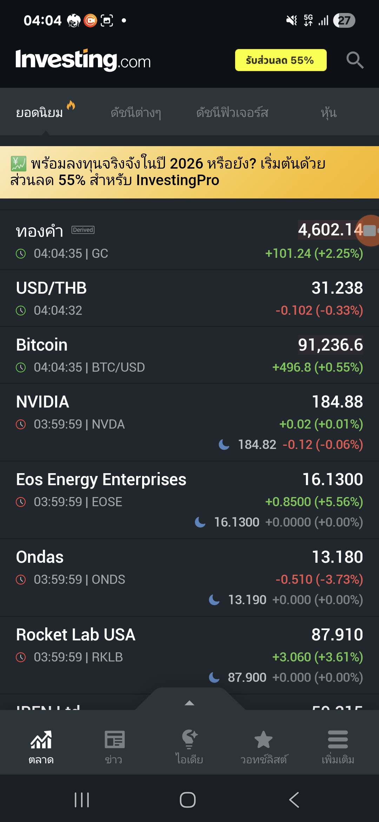Tap the Android back navigation icon
Screen dimensions: 379x822
pos(294,800)
